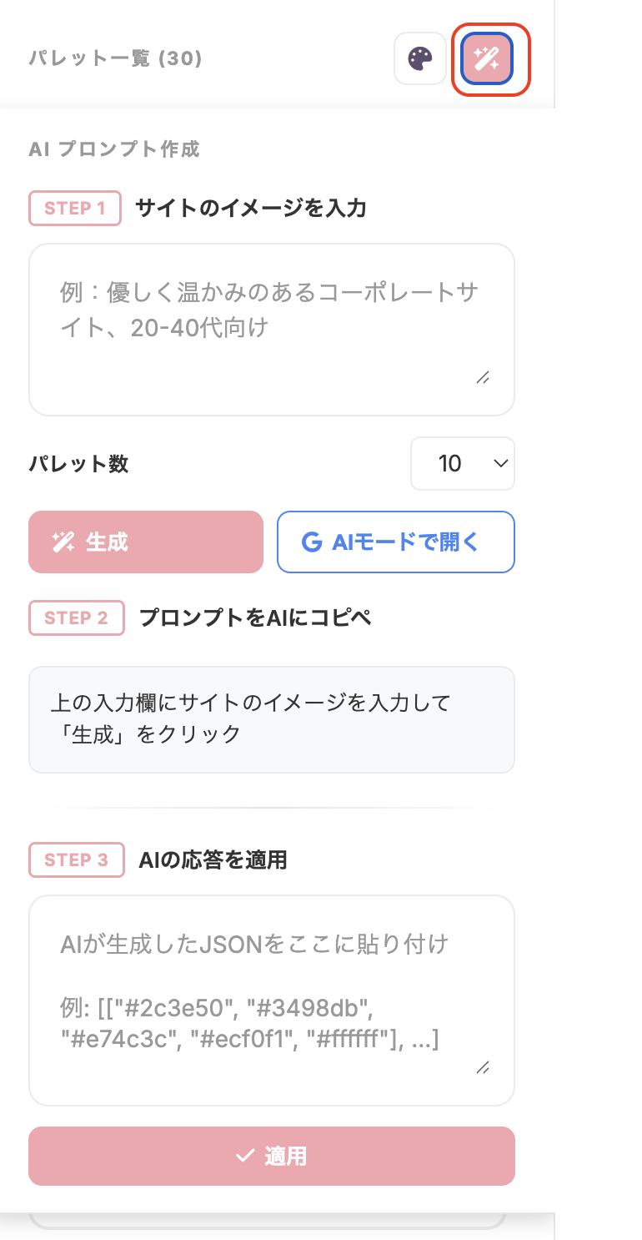Image resolution: width=642 pixels, height=1240 pixels.
Task: Click the STEP 2 badge
Action: point(77,617)
